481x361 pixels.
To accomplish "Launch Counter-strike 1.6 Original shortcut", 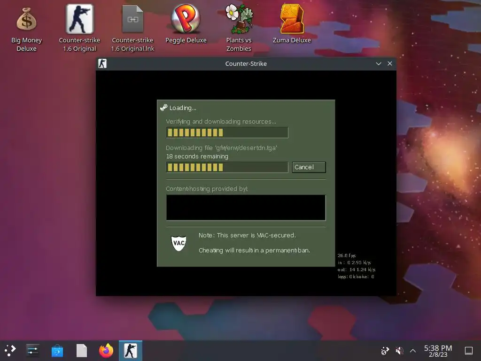I will [79, 28].
